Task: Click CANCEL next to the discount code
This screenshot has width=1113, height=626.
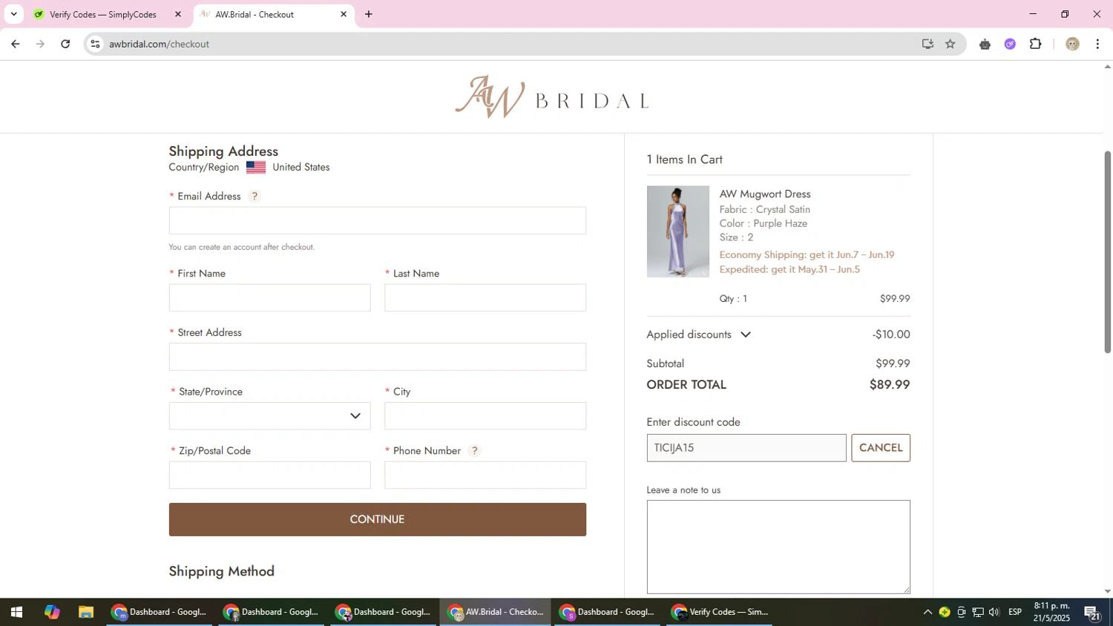Action: 881,448
